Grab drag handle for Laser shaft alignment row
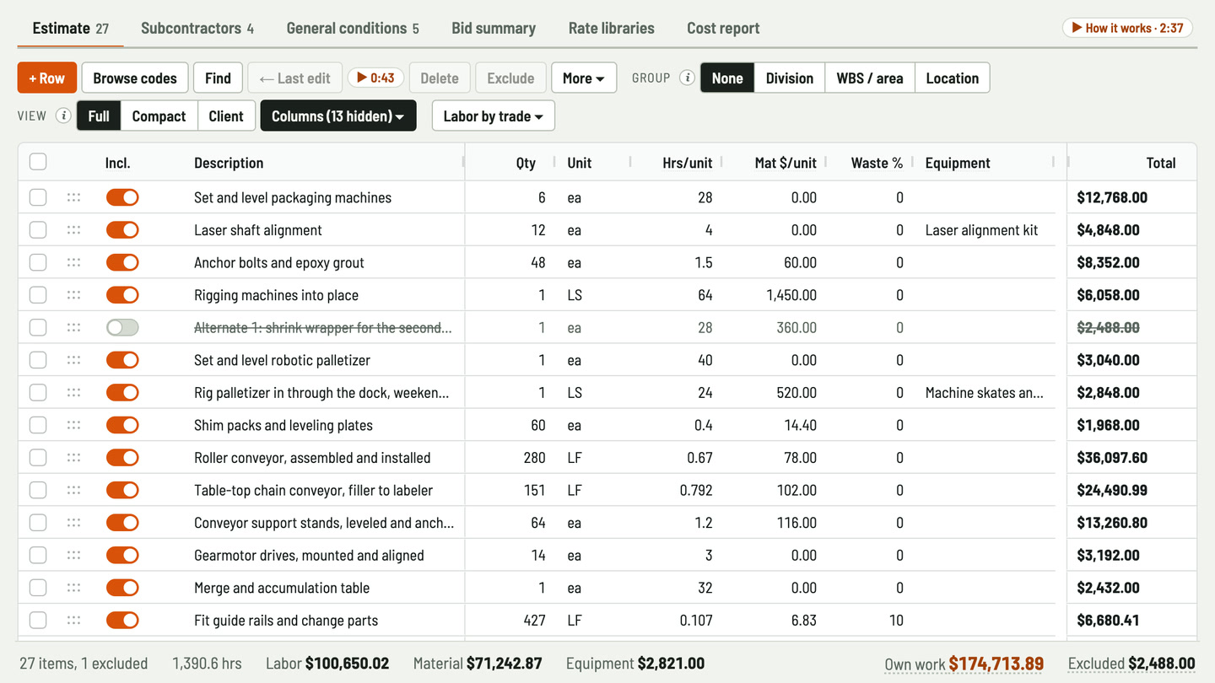 coord(73,230)
